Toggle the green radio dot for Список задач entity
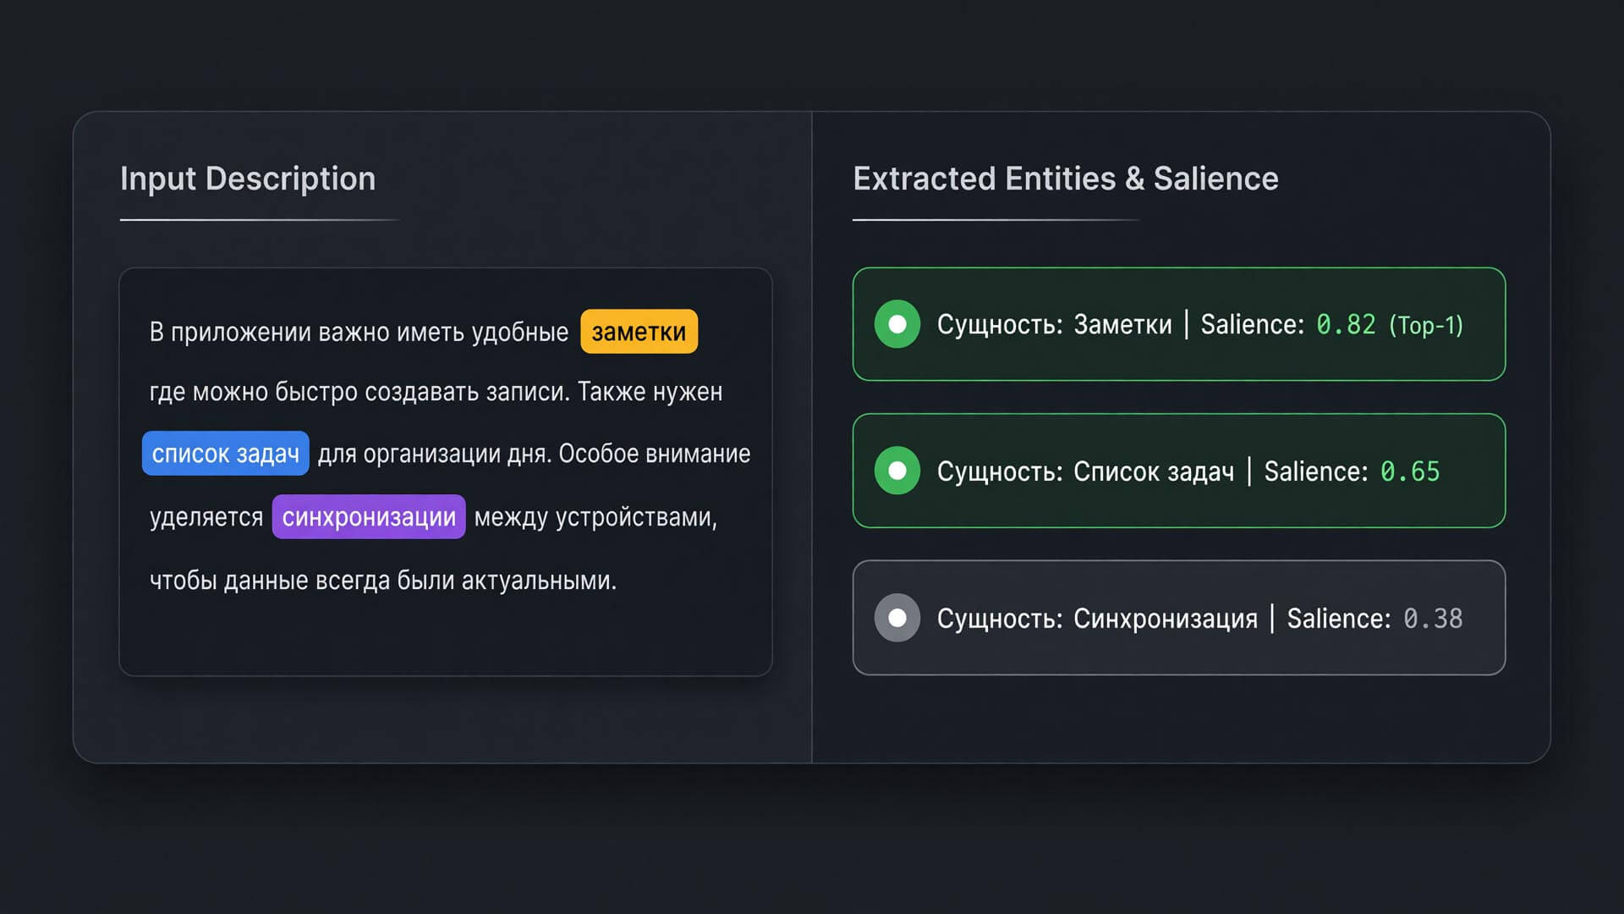 [x=897, y=471]
